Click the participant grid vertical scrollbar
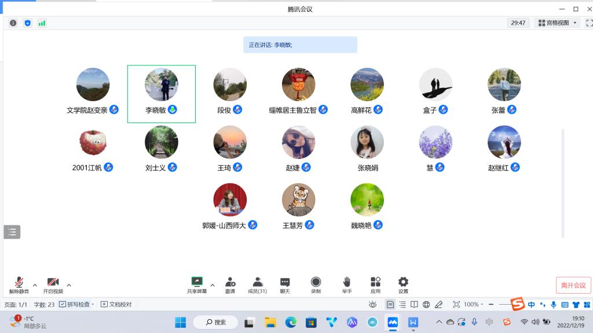 tap(562, 182)
